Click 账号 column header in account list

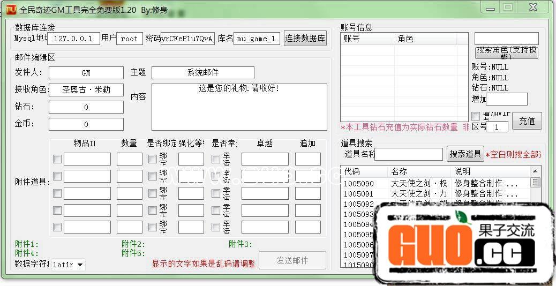pyautogui.click(x=367, y=39)
